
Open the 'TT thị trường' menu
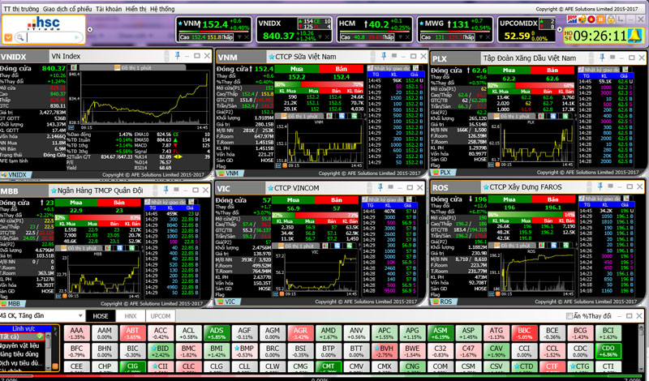pyautogui.click(x=21, y=9)
